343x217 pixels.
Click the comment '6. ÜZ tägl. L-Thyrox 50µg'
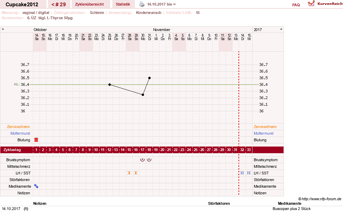coord(50,18)
